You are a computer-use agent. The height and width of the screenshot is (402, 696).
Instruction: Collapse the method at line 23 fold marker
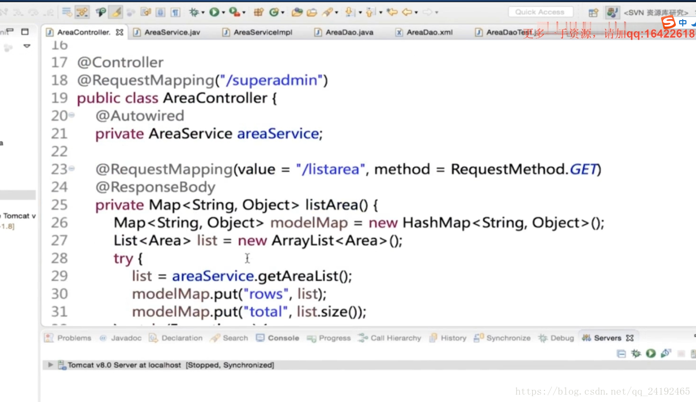(72, 169)
